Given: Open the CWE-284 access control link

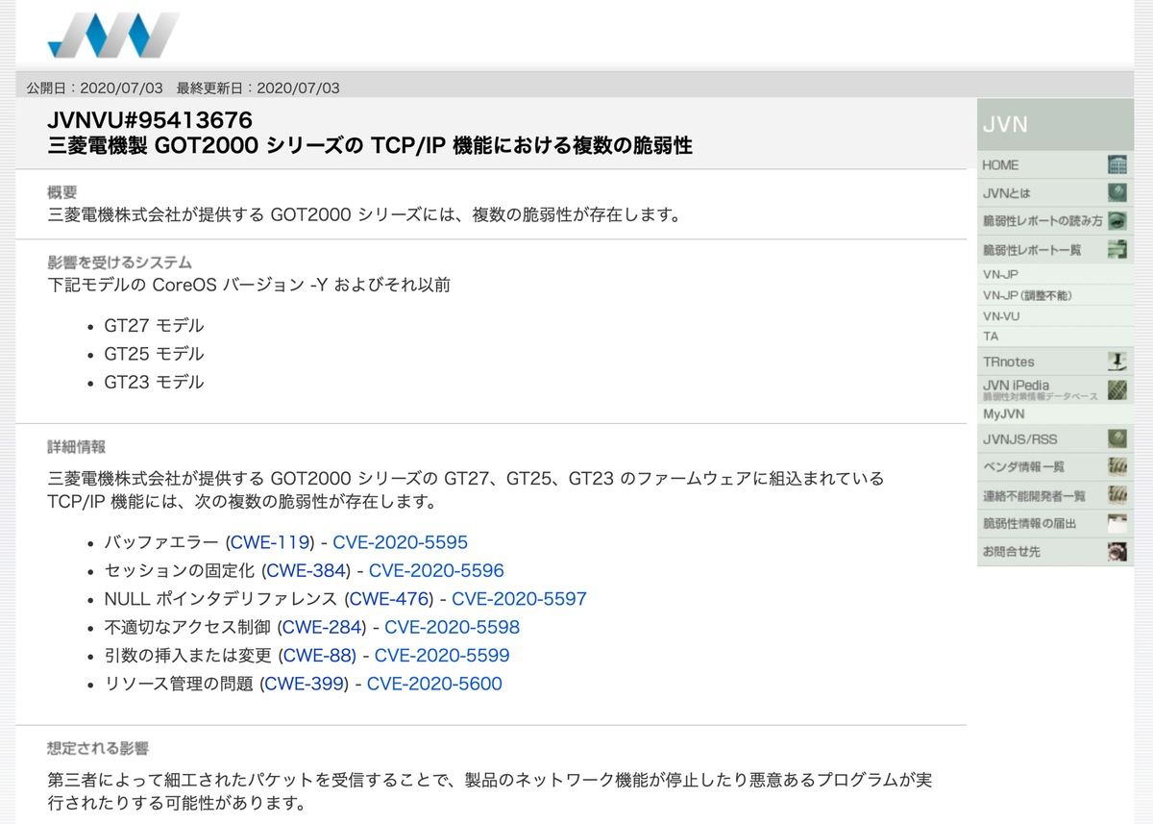Looking at the screenshot, I should coord(322,627).
